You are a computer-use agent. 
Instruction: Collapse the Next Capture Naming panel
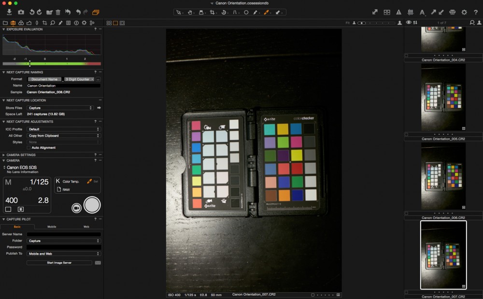point(4,72)
